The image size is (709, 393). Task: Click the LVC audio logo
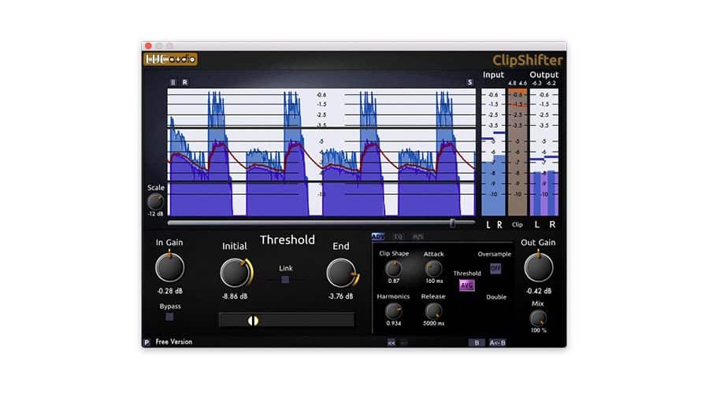click(x=170, y=59)
